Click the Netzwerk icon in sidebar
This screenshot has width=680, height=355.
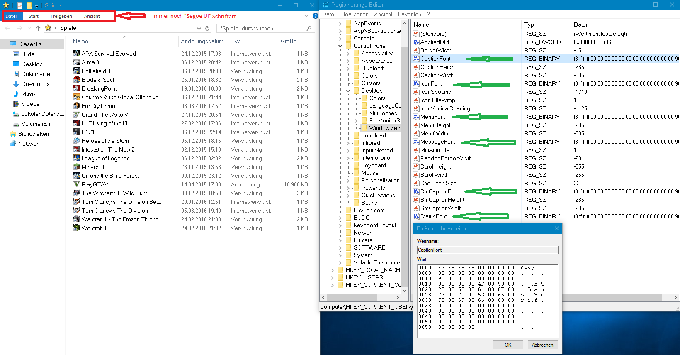pyautogui.click(x=13, y=143)
